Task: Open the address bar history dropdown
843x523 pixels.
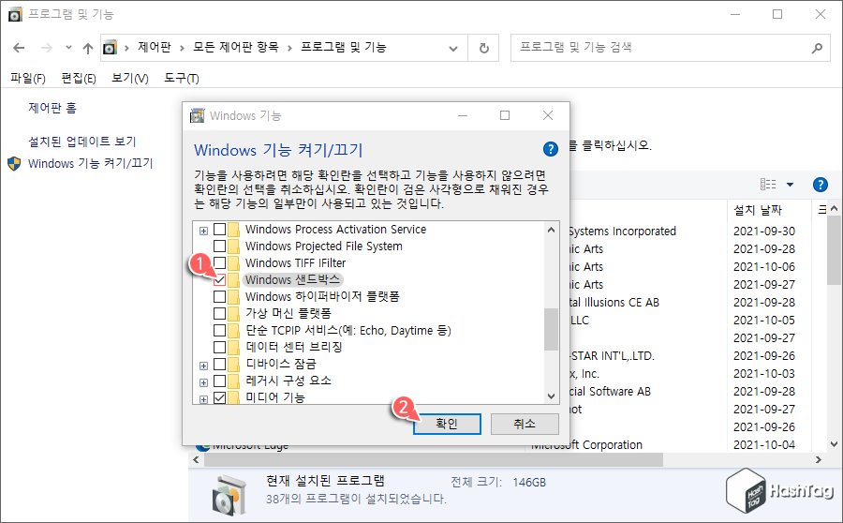Action: (453, 49)
